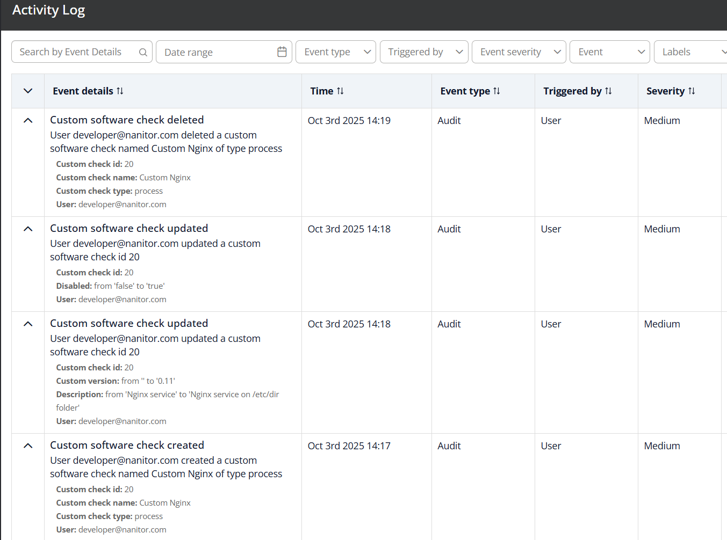The image size is (727, 540).
Task: Open the Event type filter dropdown
Action: [x=336, y=52]
